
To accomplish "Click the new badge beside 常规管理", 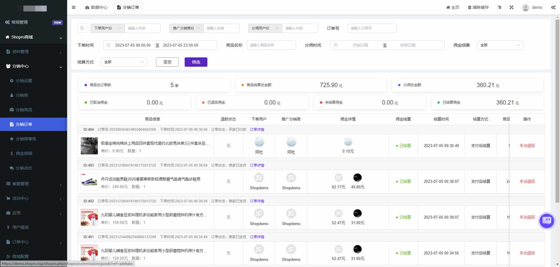I will [x=57, y=22].
